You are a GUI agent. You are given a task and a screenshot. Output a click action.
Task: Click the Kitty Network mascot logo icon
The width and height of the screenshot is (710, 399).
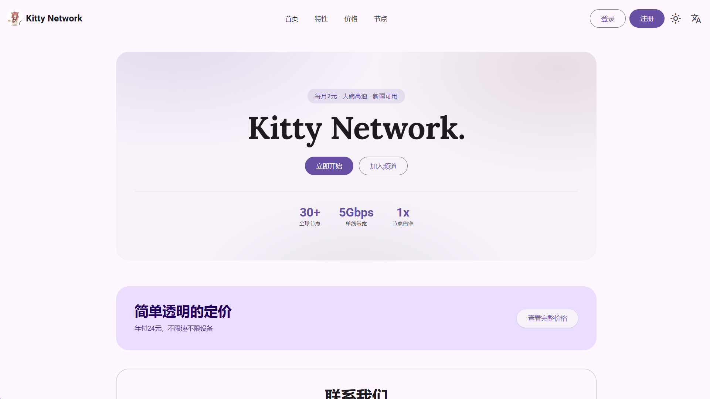[x=15, y=18]
